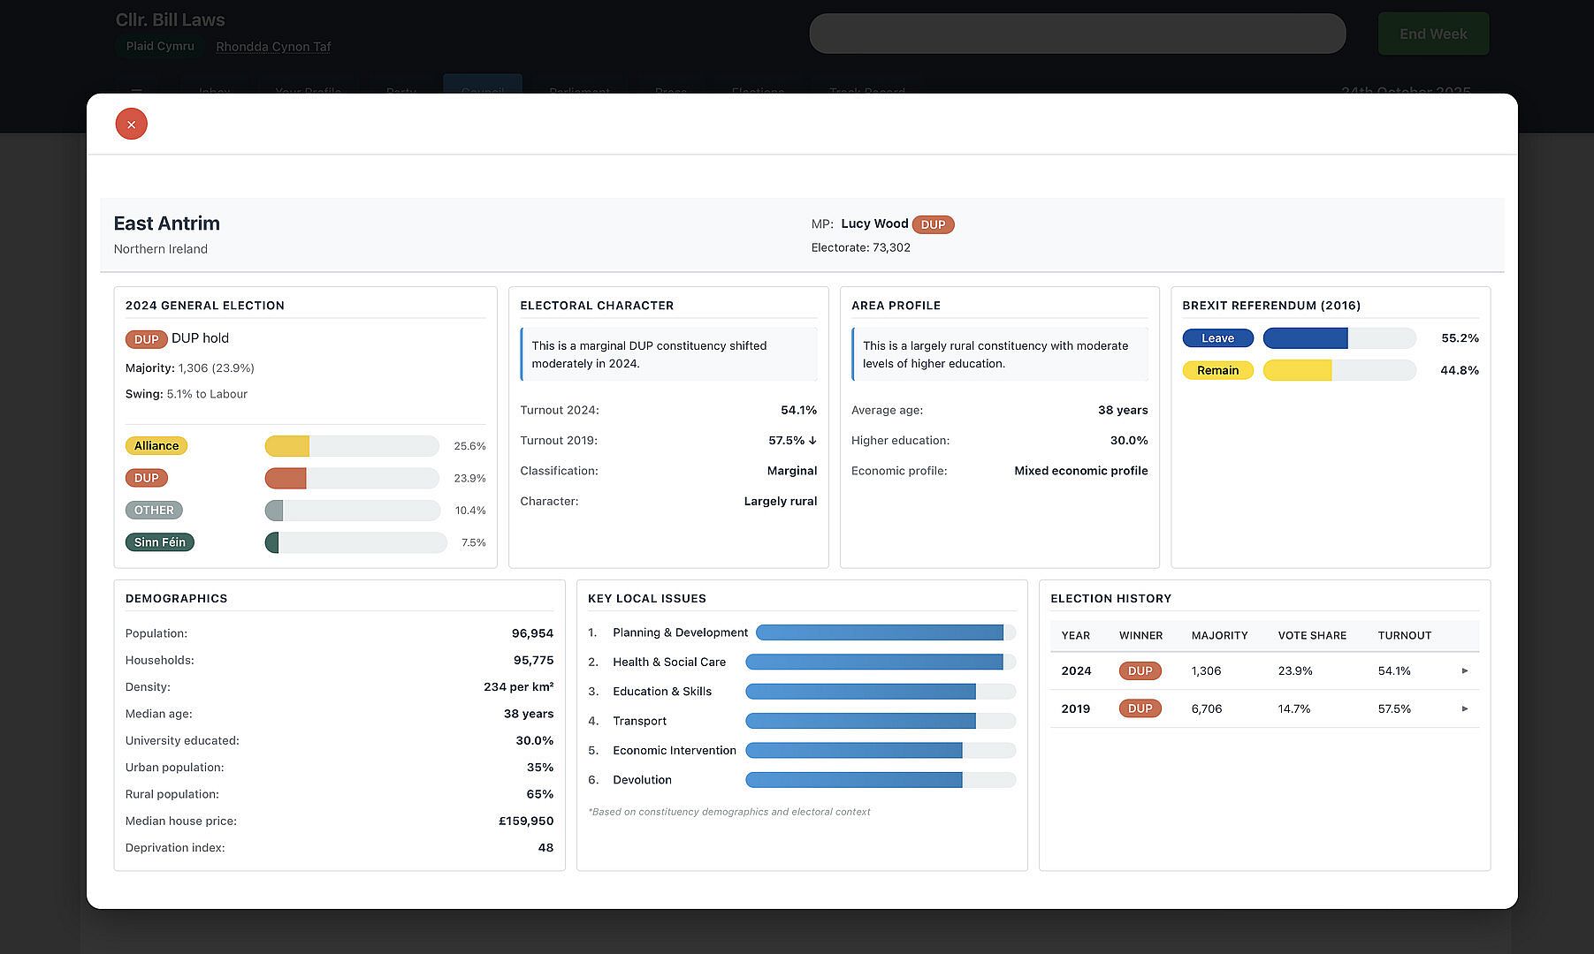1594x954 pixels.
Task: Click the DUP badge beside Lucy Wood
Action: pyautogui.click(x=933, y=224)
